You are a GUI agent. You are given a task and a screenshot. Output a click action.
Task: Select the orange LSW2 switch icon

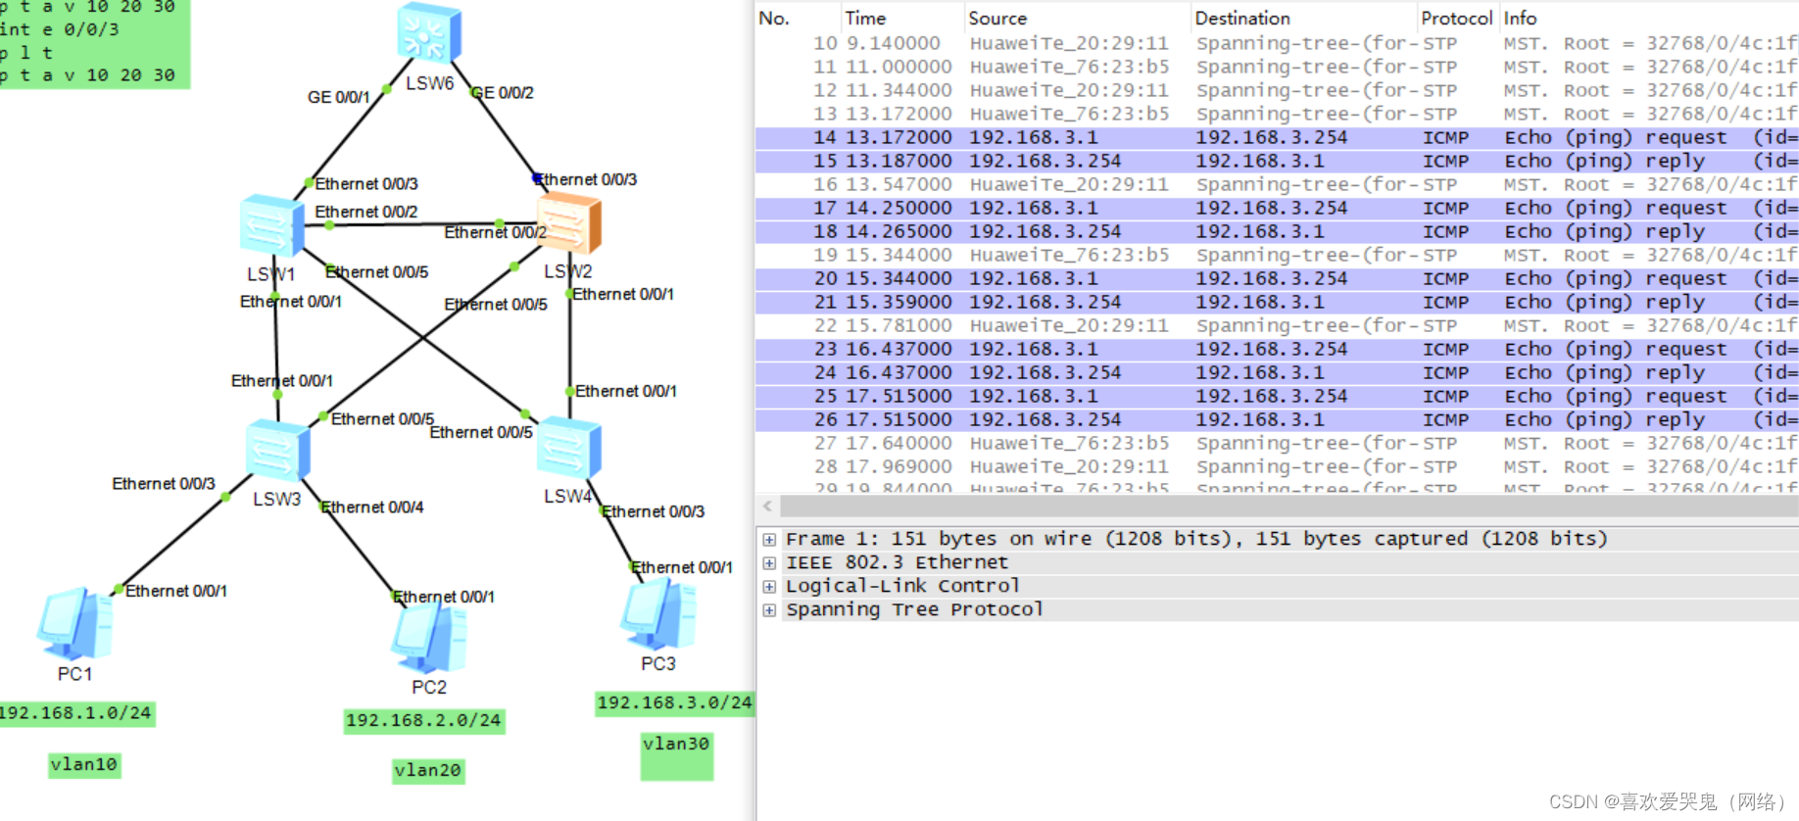[569, 222]
